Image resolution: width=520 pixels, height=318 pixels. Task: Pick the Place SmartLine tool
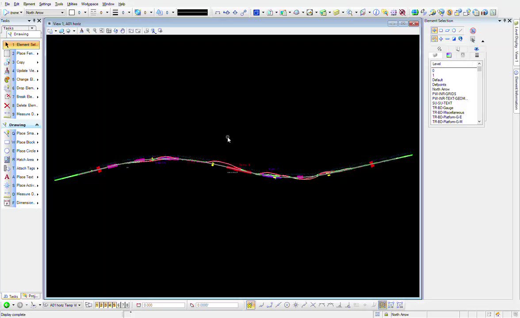(21, 133)
